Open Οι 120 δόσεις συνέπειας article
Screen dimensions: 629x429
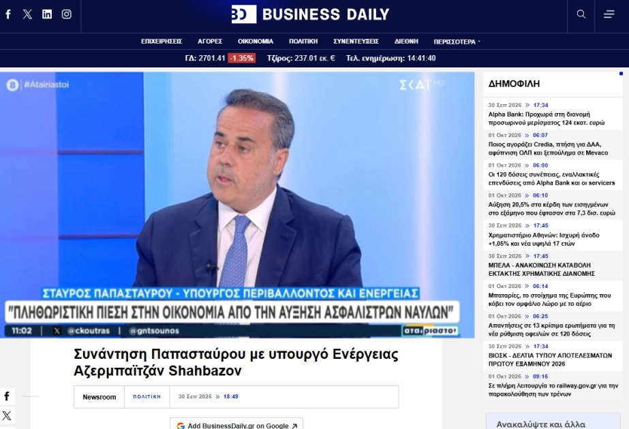click(x=551, y=178)
